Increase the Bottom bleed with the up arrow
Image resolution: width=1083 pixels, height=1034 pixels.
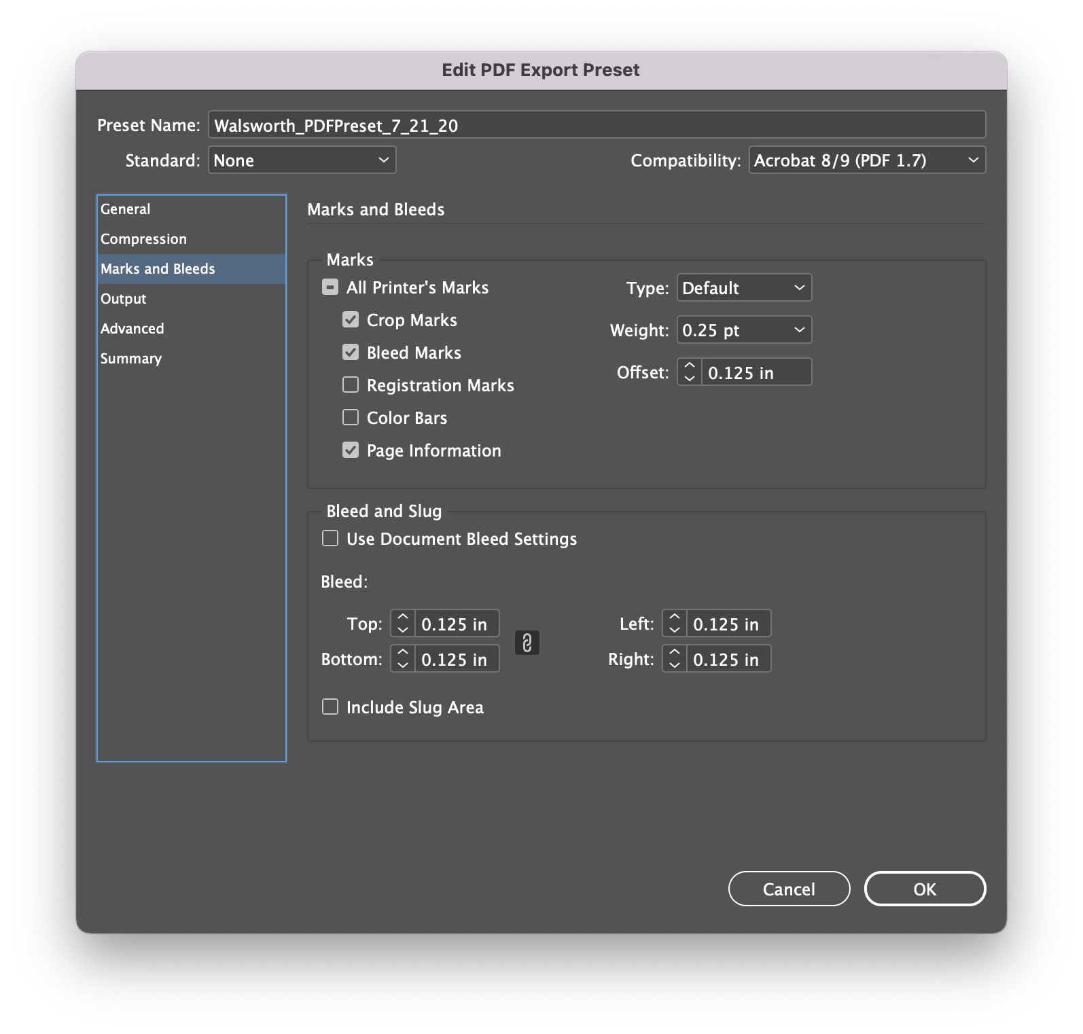pos(403,652)
